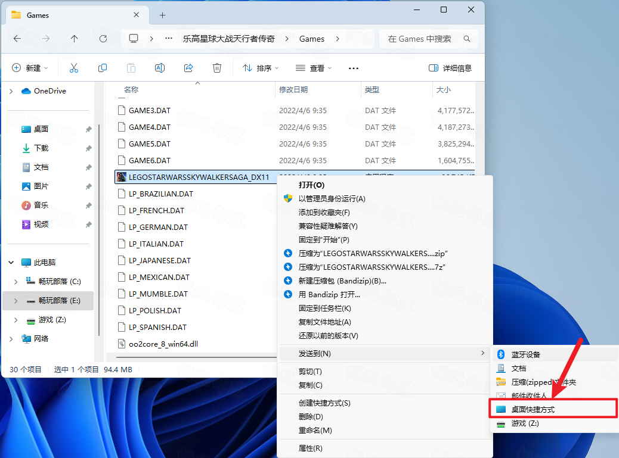
Task: Select 图片 in the quick access sidebar
Action: [x=41, y=186]
